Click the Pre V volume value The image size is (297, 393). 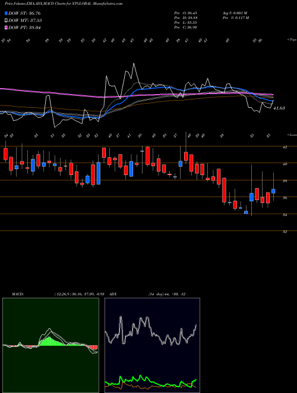tap(235, 18)
